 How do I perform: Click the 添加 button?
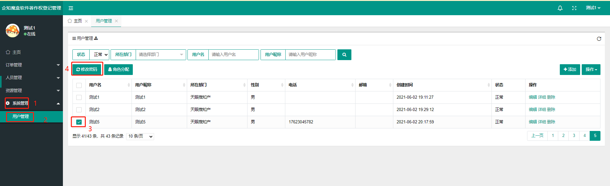click(570, 70)
